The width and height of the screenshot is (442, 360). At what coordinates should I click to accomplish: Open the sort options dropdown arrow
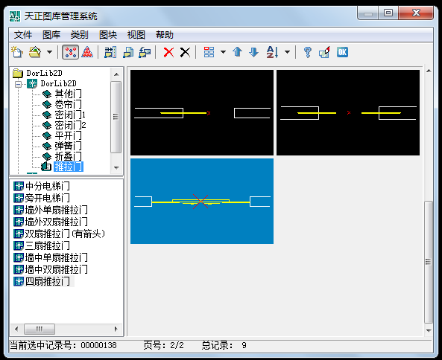[287, 52]
